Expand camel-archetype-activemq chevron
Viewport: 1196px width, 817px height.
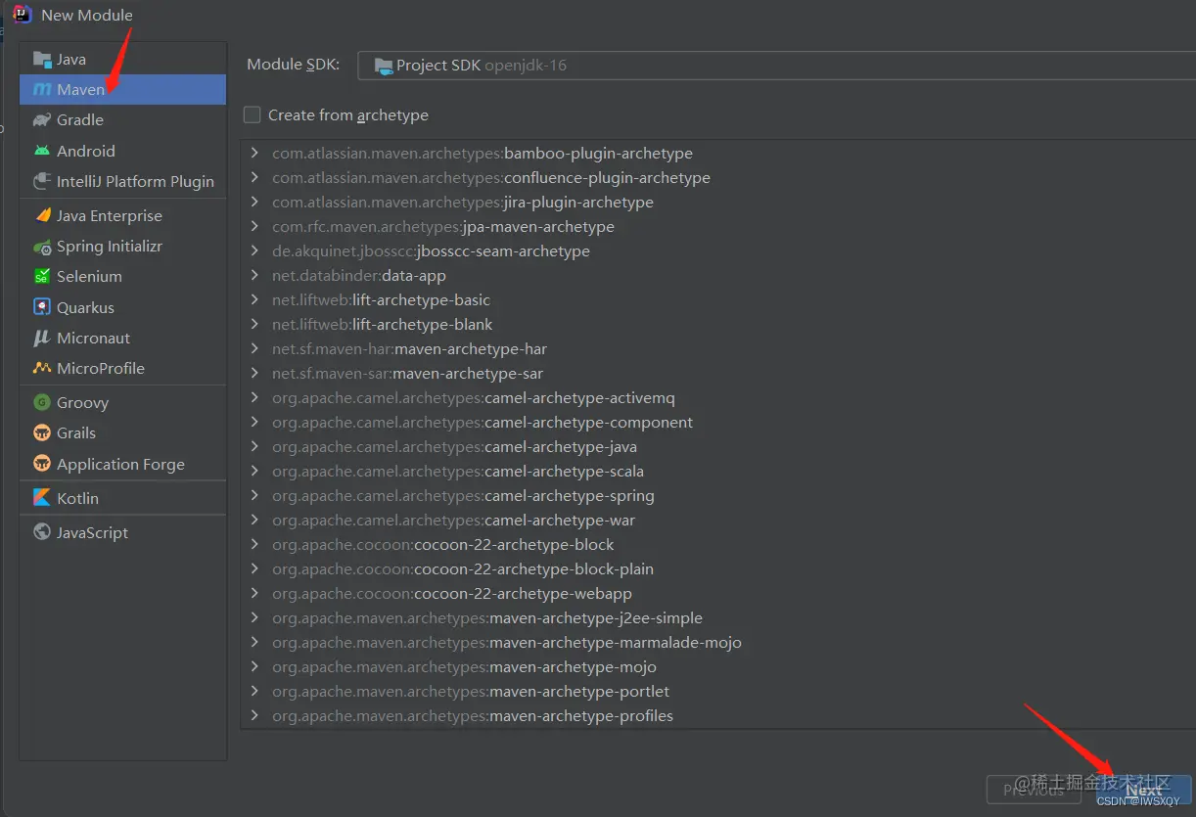(x=254, y=397)
